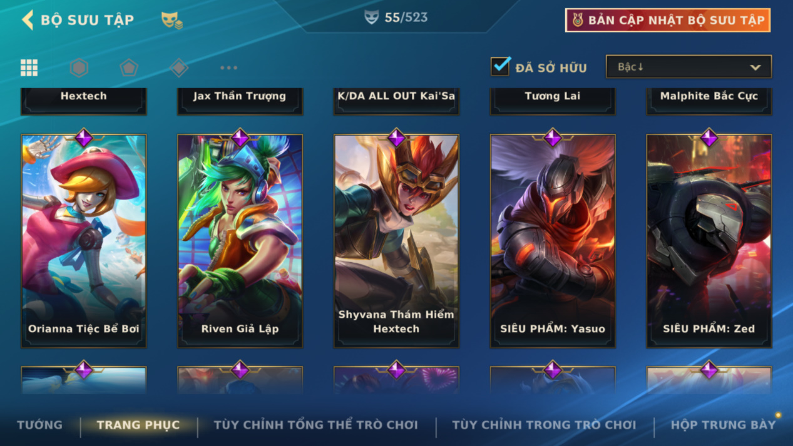Filter by the pentagon rarity icon
Screen dimensions: 793x446
(129, 68)
